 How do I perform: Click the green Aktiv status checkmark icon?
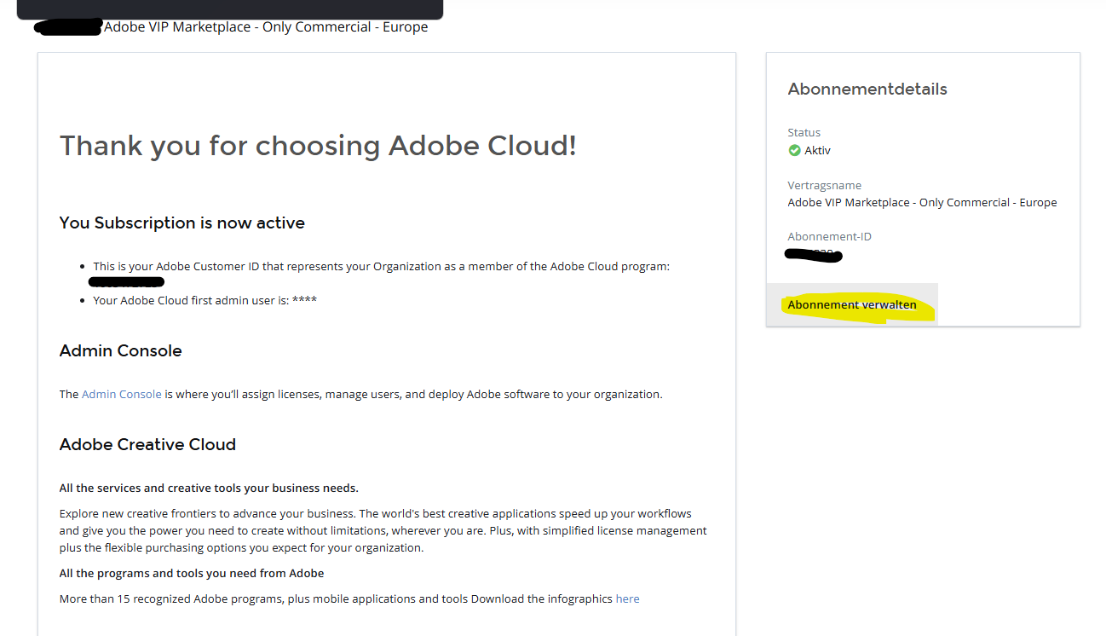click(794, 151)
